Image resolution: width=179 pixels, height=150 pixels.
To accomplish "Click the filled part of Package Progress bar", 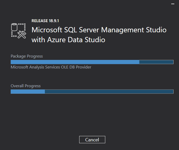I will [x=75, y=62].
